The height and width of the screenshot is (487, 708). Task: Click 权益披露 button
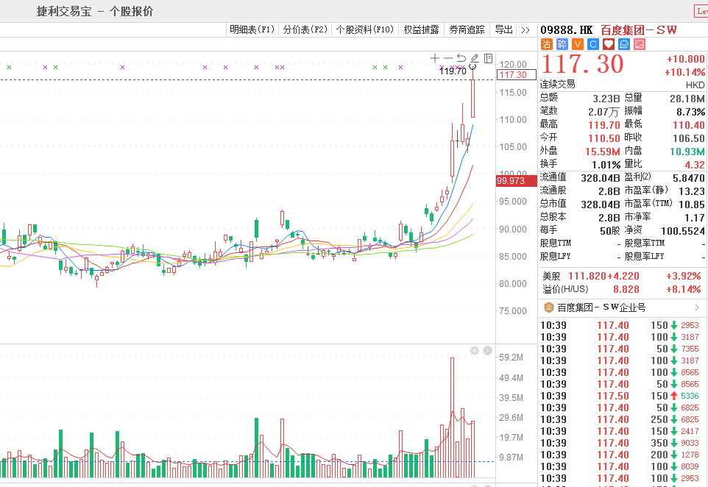coord(421,30)
